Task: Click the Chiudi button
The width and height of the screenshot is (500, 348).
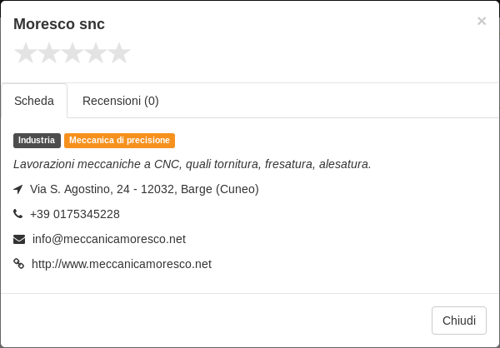Action: tap(459, 321)
